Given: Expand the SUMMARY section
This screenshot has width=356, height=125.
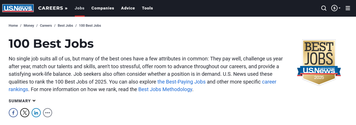Looking at the screenshot, I should (x=22, y=101).
